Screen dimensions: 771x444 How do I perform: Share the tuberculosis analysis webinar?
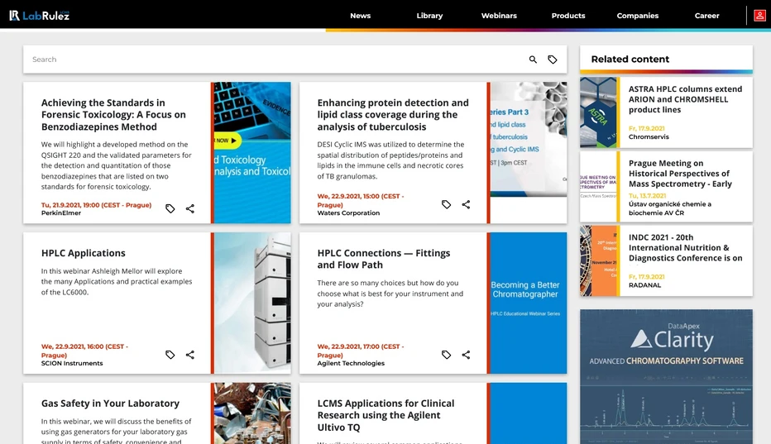(466, 204)
